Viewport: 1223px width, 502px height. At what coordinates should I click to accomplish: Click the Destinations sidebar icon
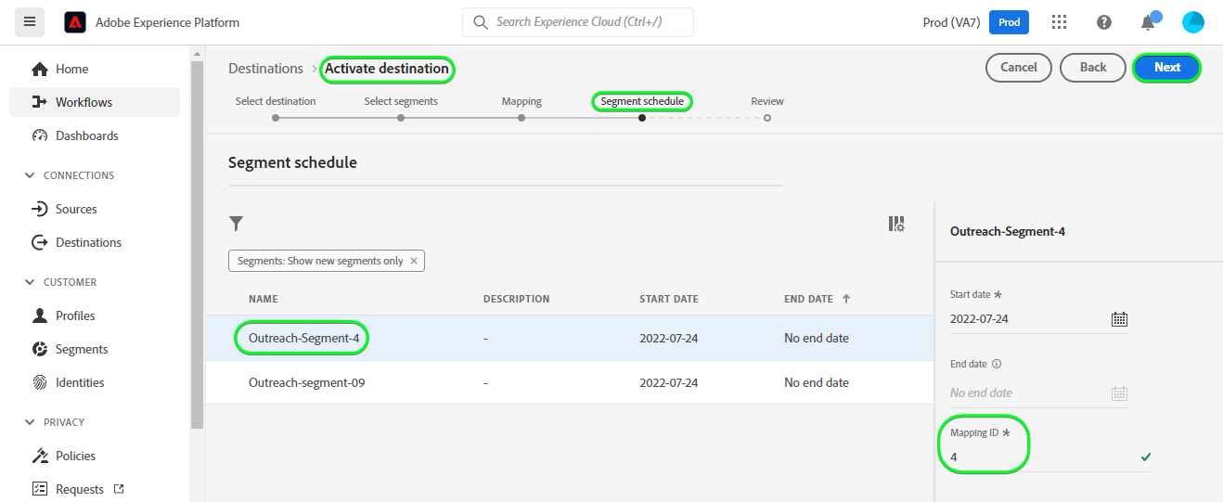pyautogui.click(x=39, y=242)
